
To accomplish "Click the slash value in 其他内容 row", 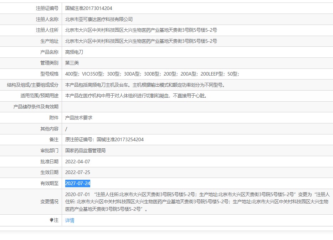I will (x=66, y=129).
